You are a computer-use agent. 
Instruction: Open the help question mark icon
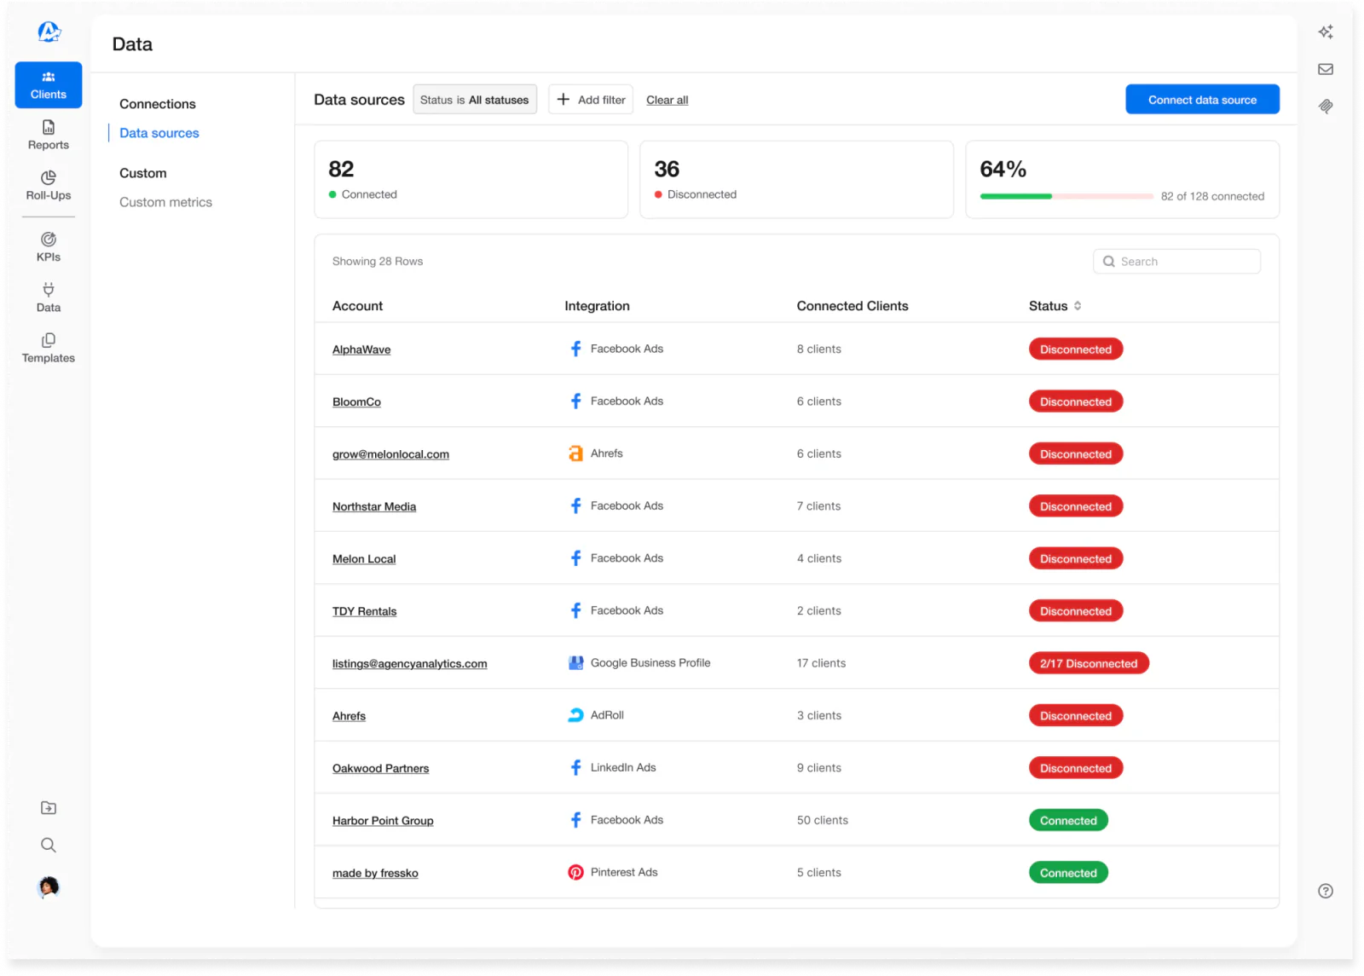pyautogui.click(x=1326, y=891)
